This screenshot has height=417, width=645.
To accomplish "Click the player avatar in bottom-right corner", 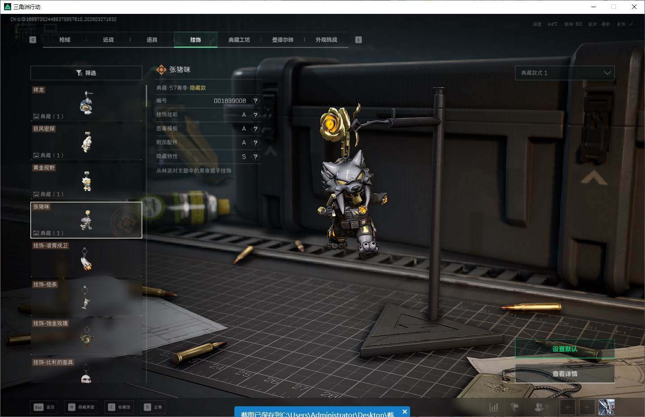I will click(x=606, y=407).
